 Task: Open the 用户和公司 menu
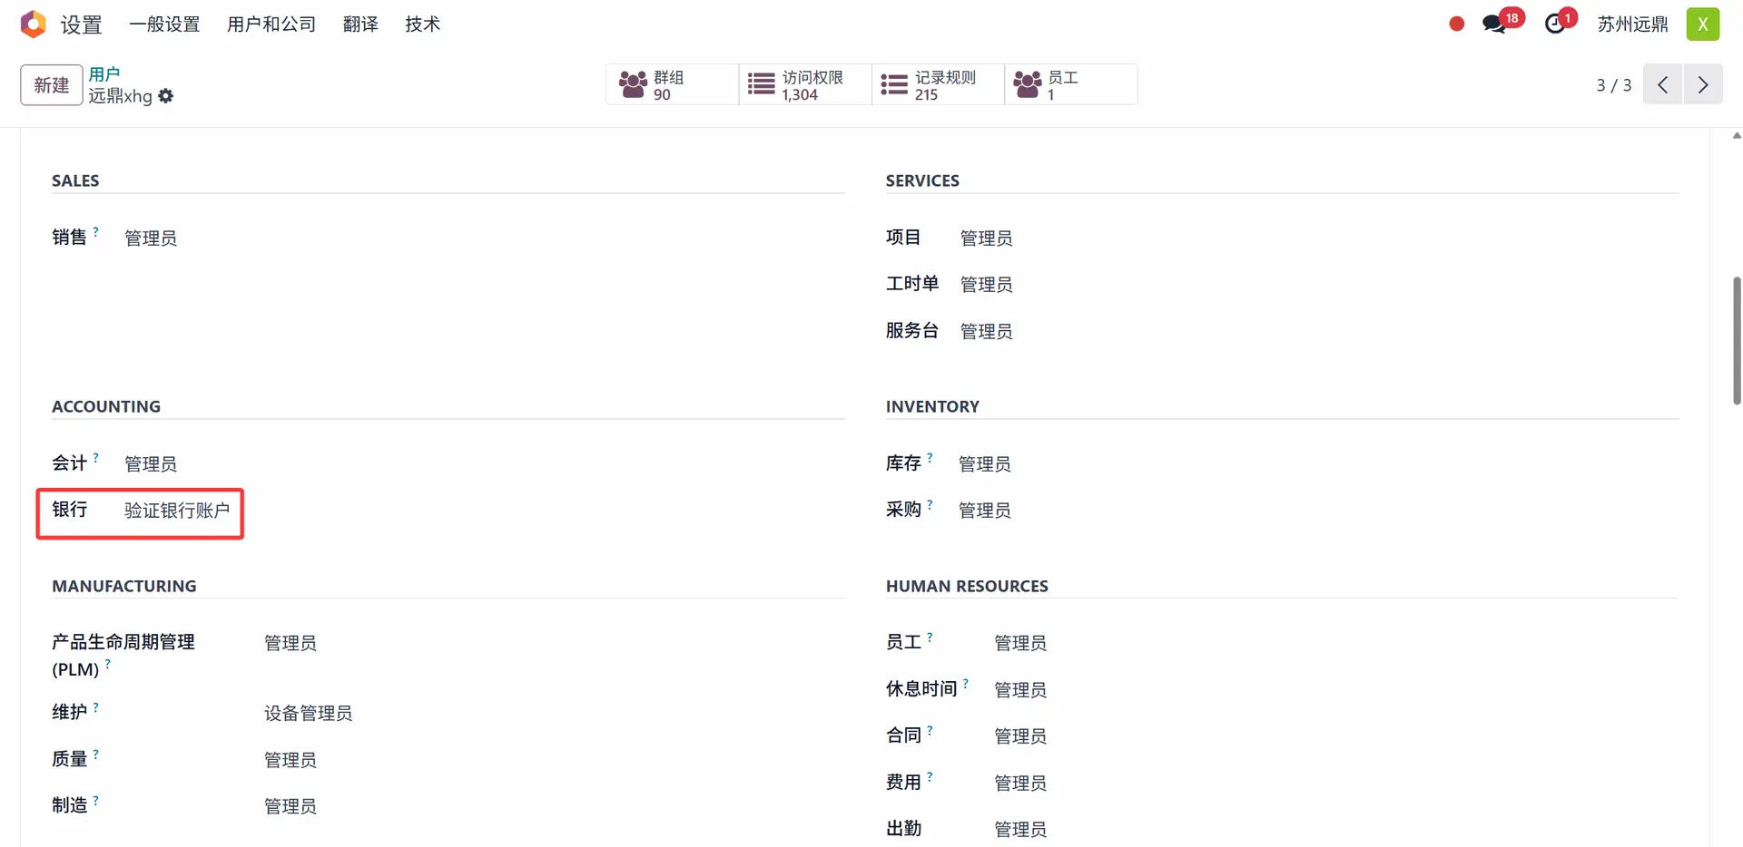(271, 24)
